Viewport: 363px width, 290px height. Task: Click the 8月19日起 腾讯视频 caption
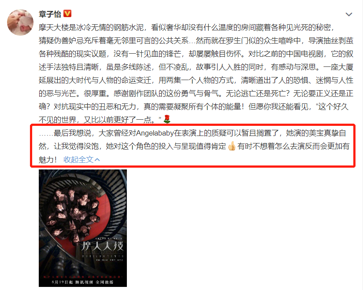(x=83, y=282)
